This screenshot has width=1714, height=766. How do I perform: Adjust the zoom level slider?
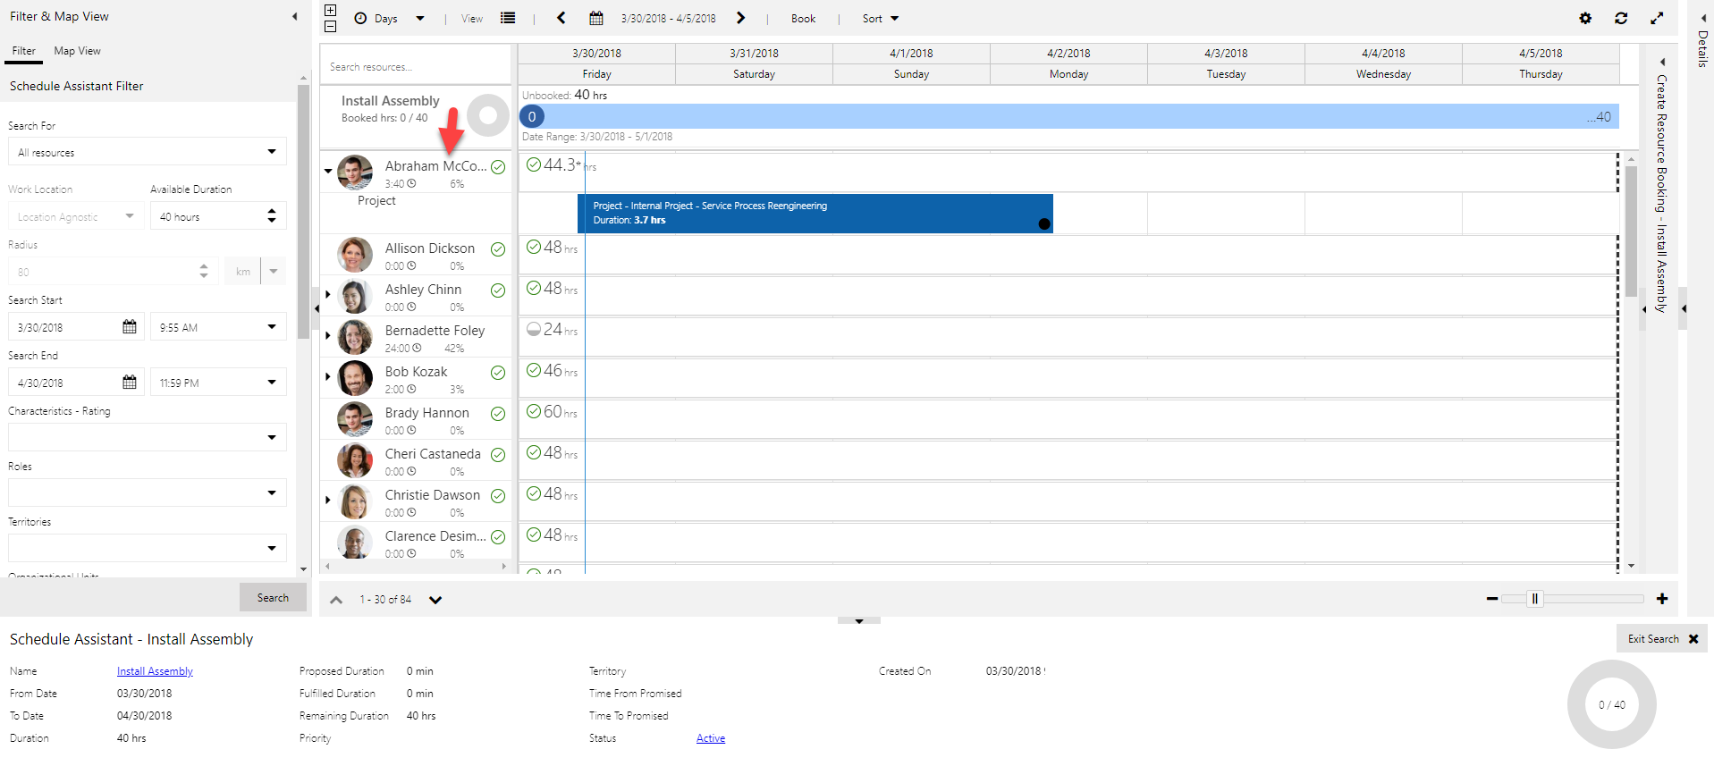pos(1535,599)
